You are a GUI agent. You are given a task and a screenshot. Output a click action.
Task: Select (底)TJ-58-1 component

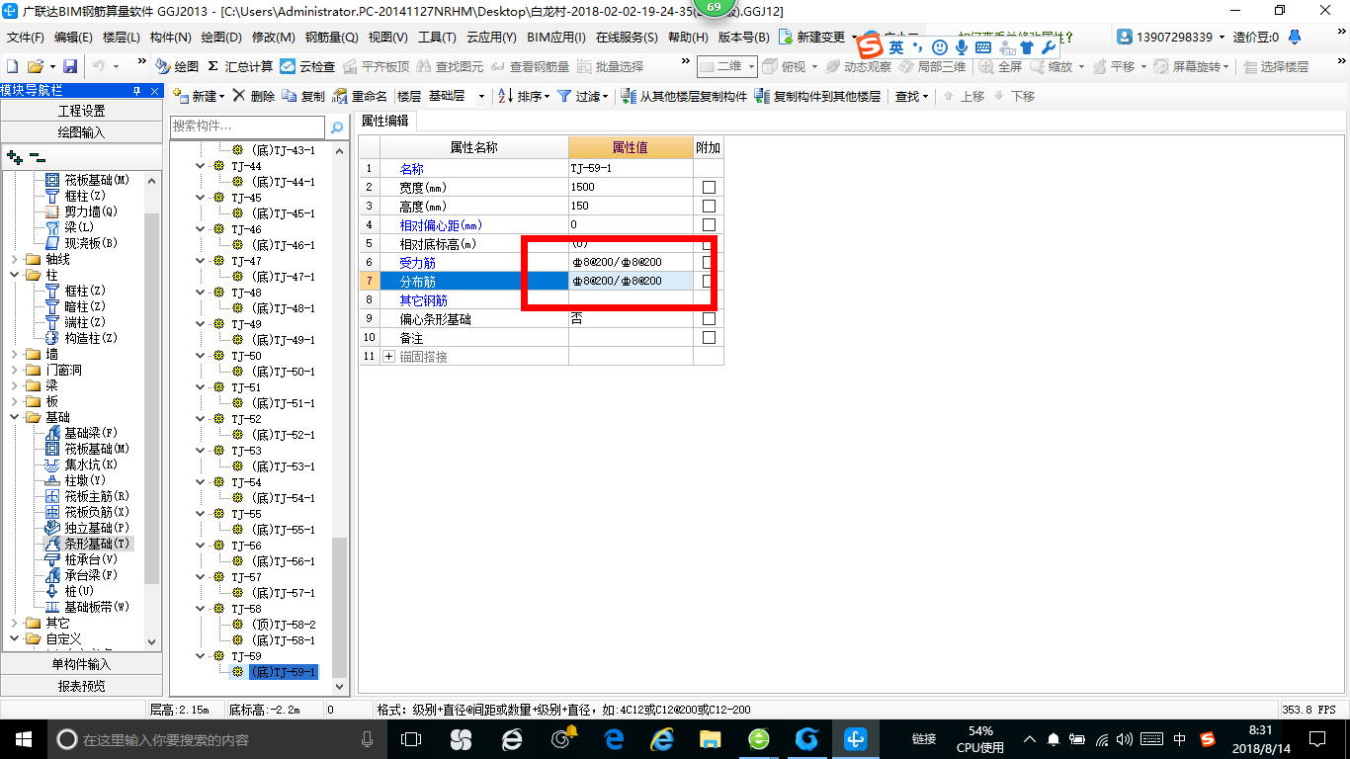tap(283, 640)
